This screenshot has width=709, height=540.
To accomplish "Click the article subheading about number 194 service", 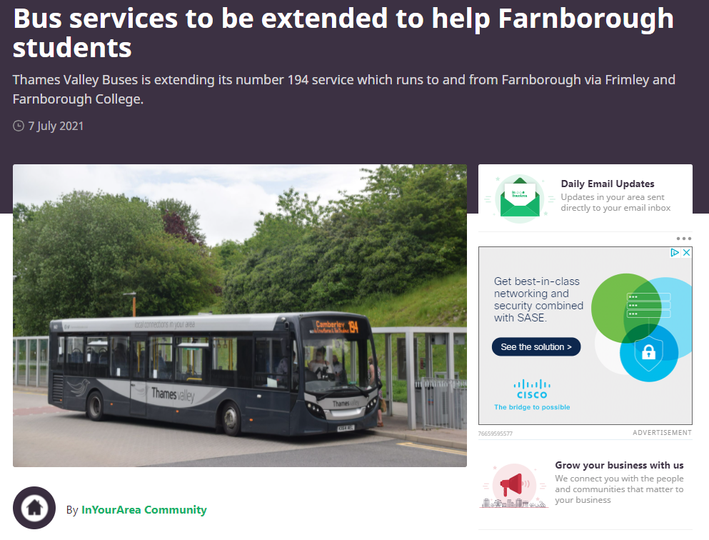I will (x=343, y=89).
